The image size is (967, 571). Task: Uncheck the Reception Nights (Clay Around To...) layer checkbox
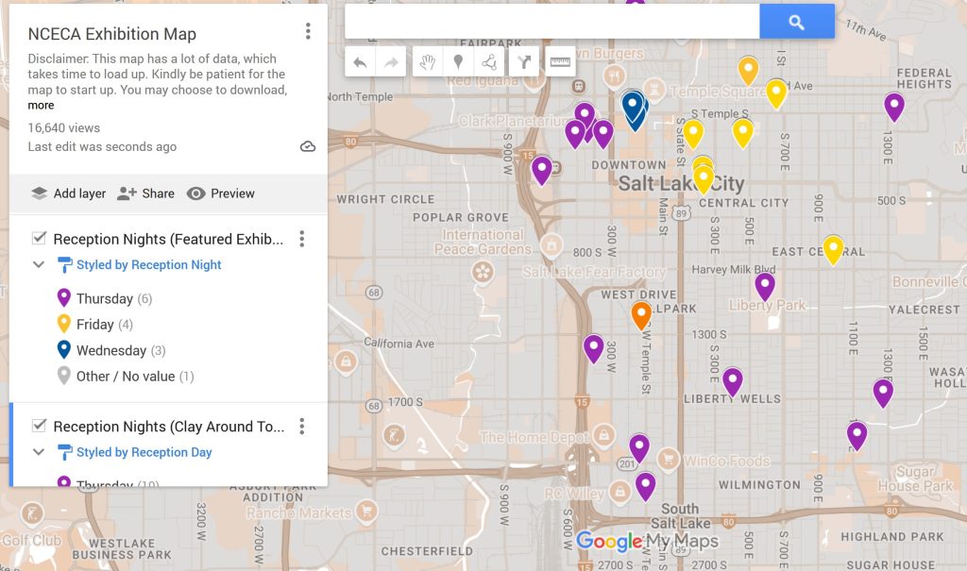coord(40,426)
